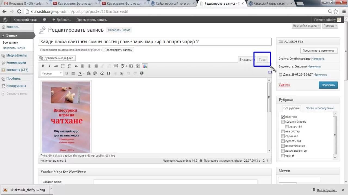348x195 pixels.
Task: Open Привет, sibday user menu
Action: tap(327, 20)
